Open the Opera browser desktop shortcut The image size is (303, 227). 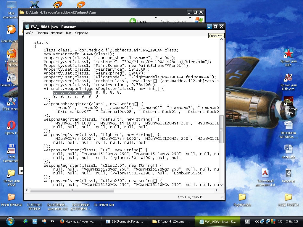[x=11, y=126]
